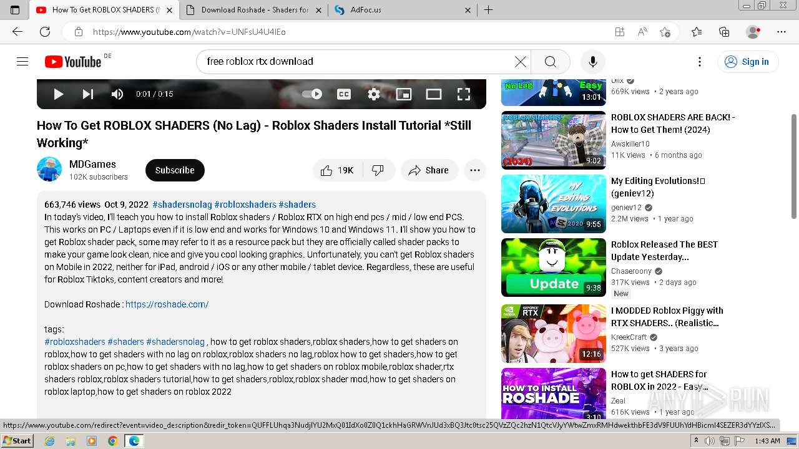This screenshot has height=449, width=799.
Task: Open #robloxshaders hashtag near view count
Action: tap(245, 205)
